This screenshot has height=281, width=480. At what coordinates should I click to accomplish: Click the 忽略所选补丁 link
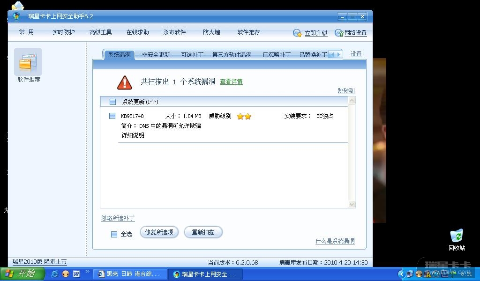118,218
